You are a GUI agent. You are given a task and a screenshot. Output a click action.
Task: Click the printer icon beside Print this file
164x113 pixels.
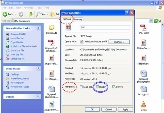pos(8,55)
